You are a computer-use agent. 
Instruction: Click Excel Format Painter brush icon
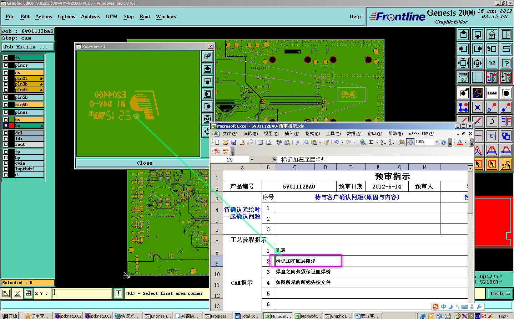point(326,142)
